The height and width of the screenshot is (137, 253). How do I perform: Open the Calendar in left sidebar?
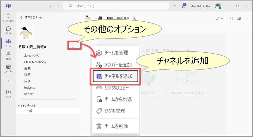8,68
